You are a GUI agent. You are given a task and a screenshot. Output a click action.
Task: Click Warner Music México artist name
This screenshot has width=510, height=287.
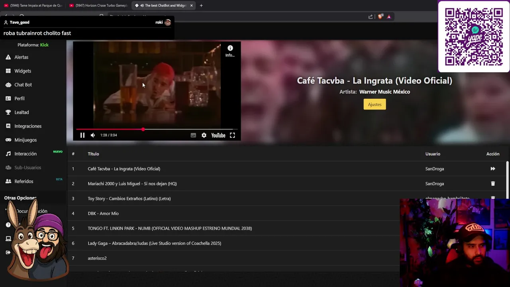(x=384, y=92)
